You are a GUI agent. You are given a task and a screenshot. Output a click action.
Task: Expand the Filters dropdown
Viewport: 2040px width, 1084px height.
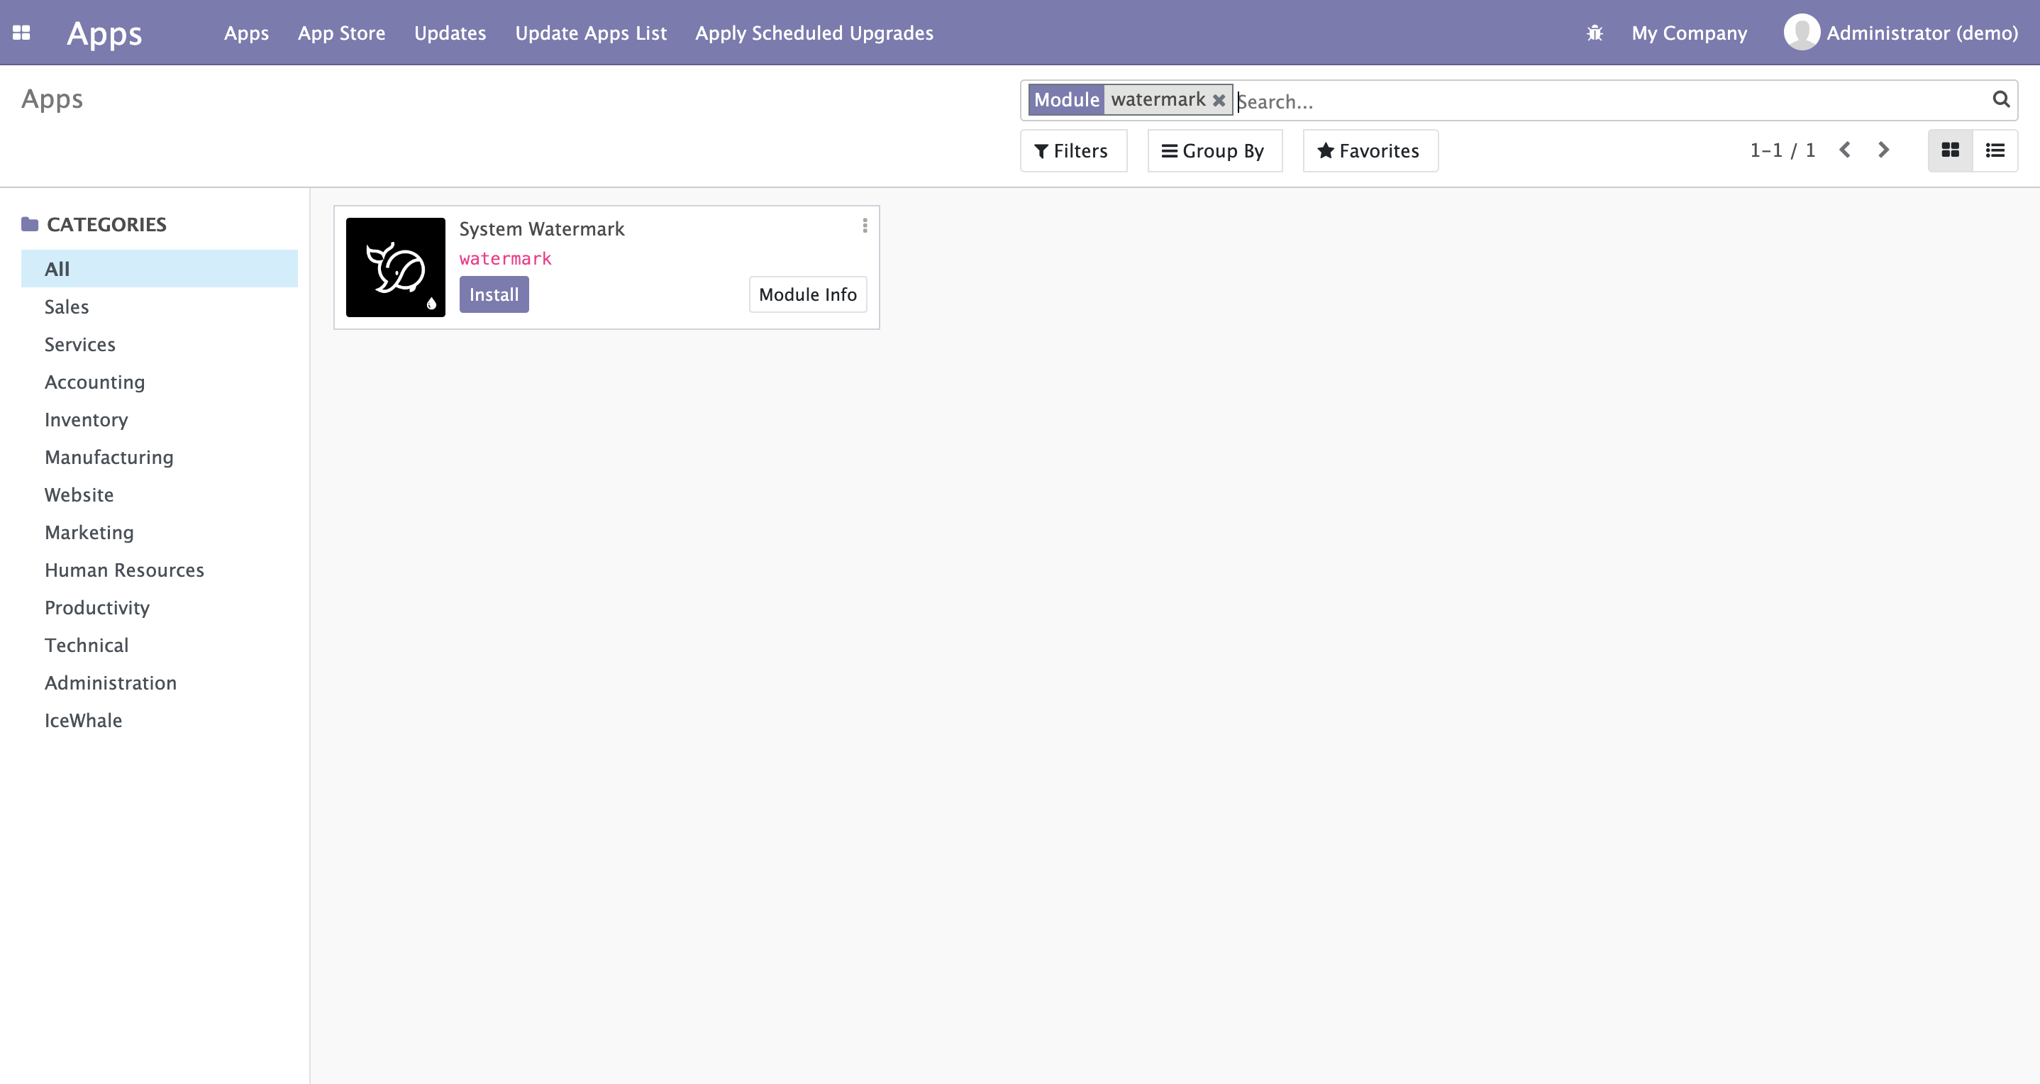click(x=1072, y=150)
